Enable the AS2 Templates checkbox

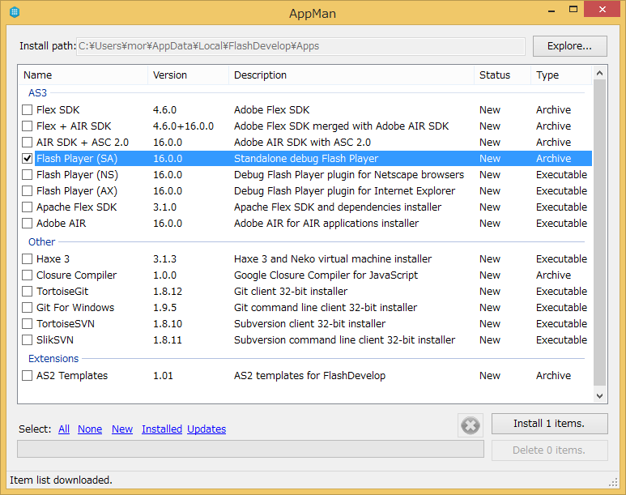click(x=28, y=376)
